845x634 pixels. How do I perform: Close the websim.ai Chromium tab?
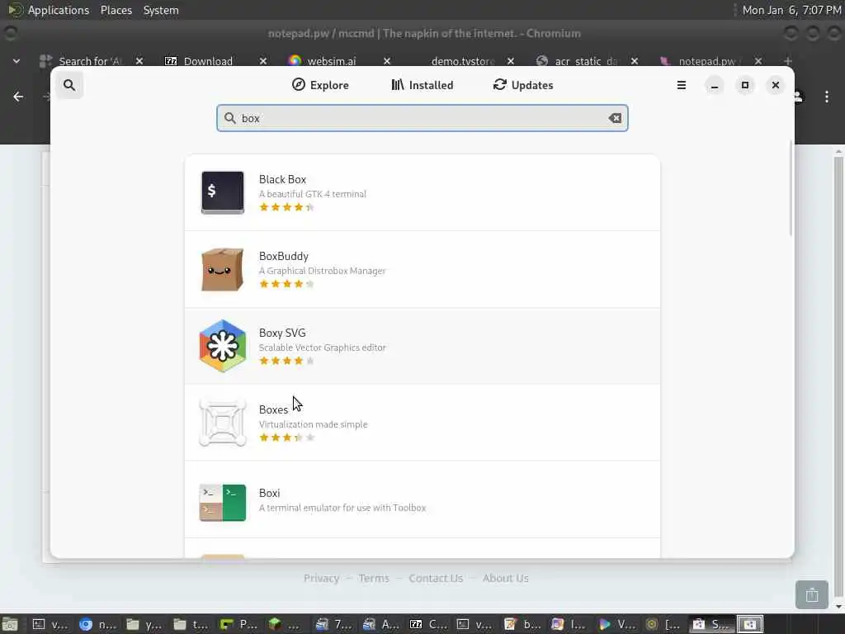pyautogui.click(x=387, y=61)
